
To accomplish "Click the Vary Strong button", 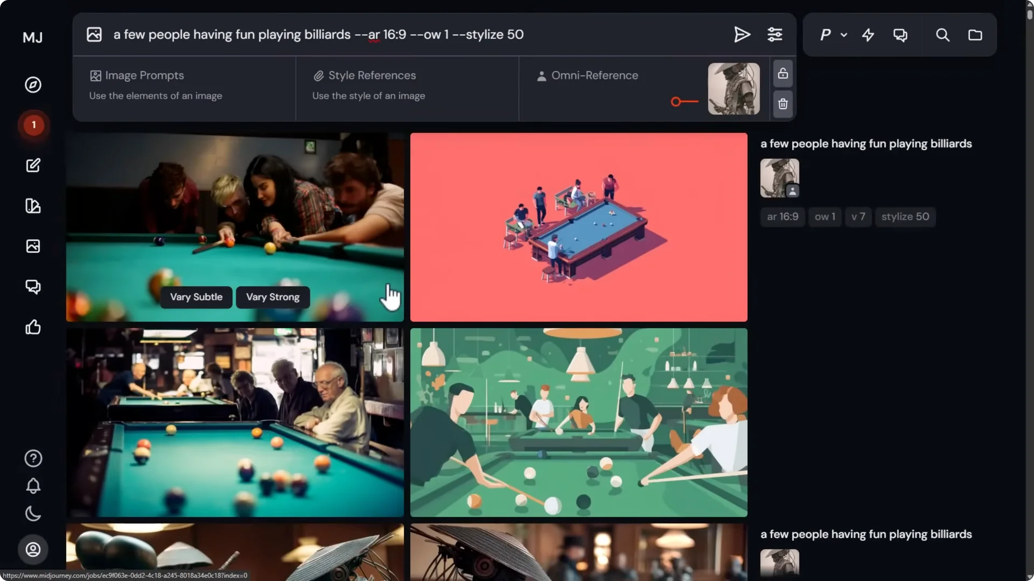I will coord(273,297).
